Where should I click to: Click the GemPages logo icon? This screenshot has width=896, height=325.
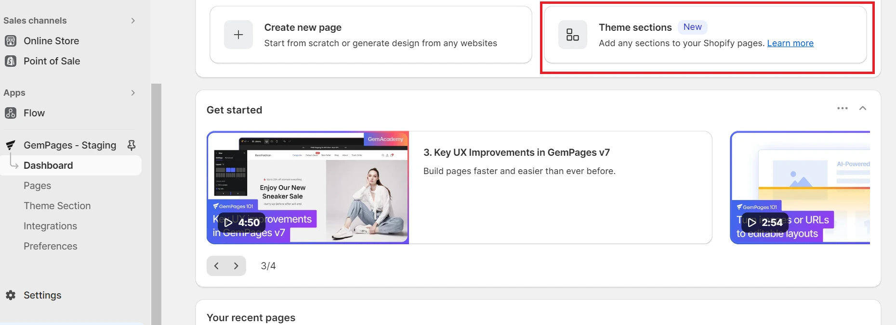pyautogui.click(x=11, y=145)
